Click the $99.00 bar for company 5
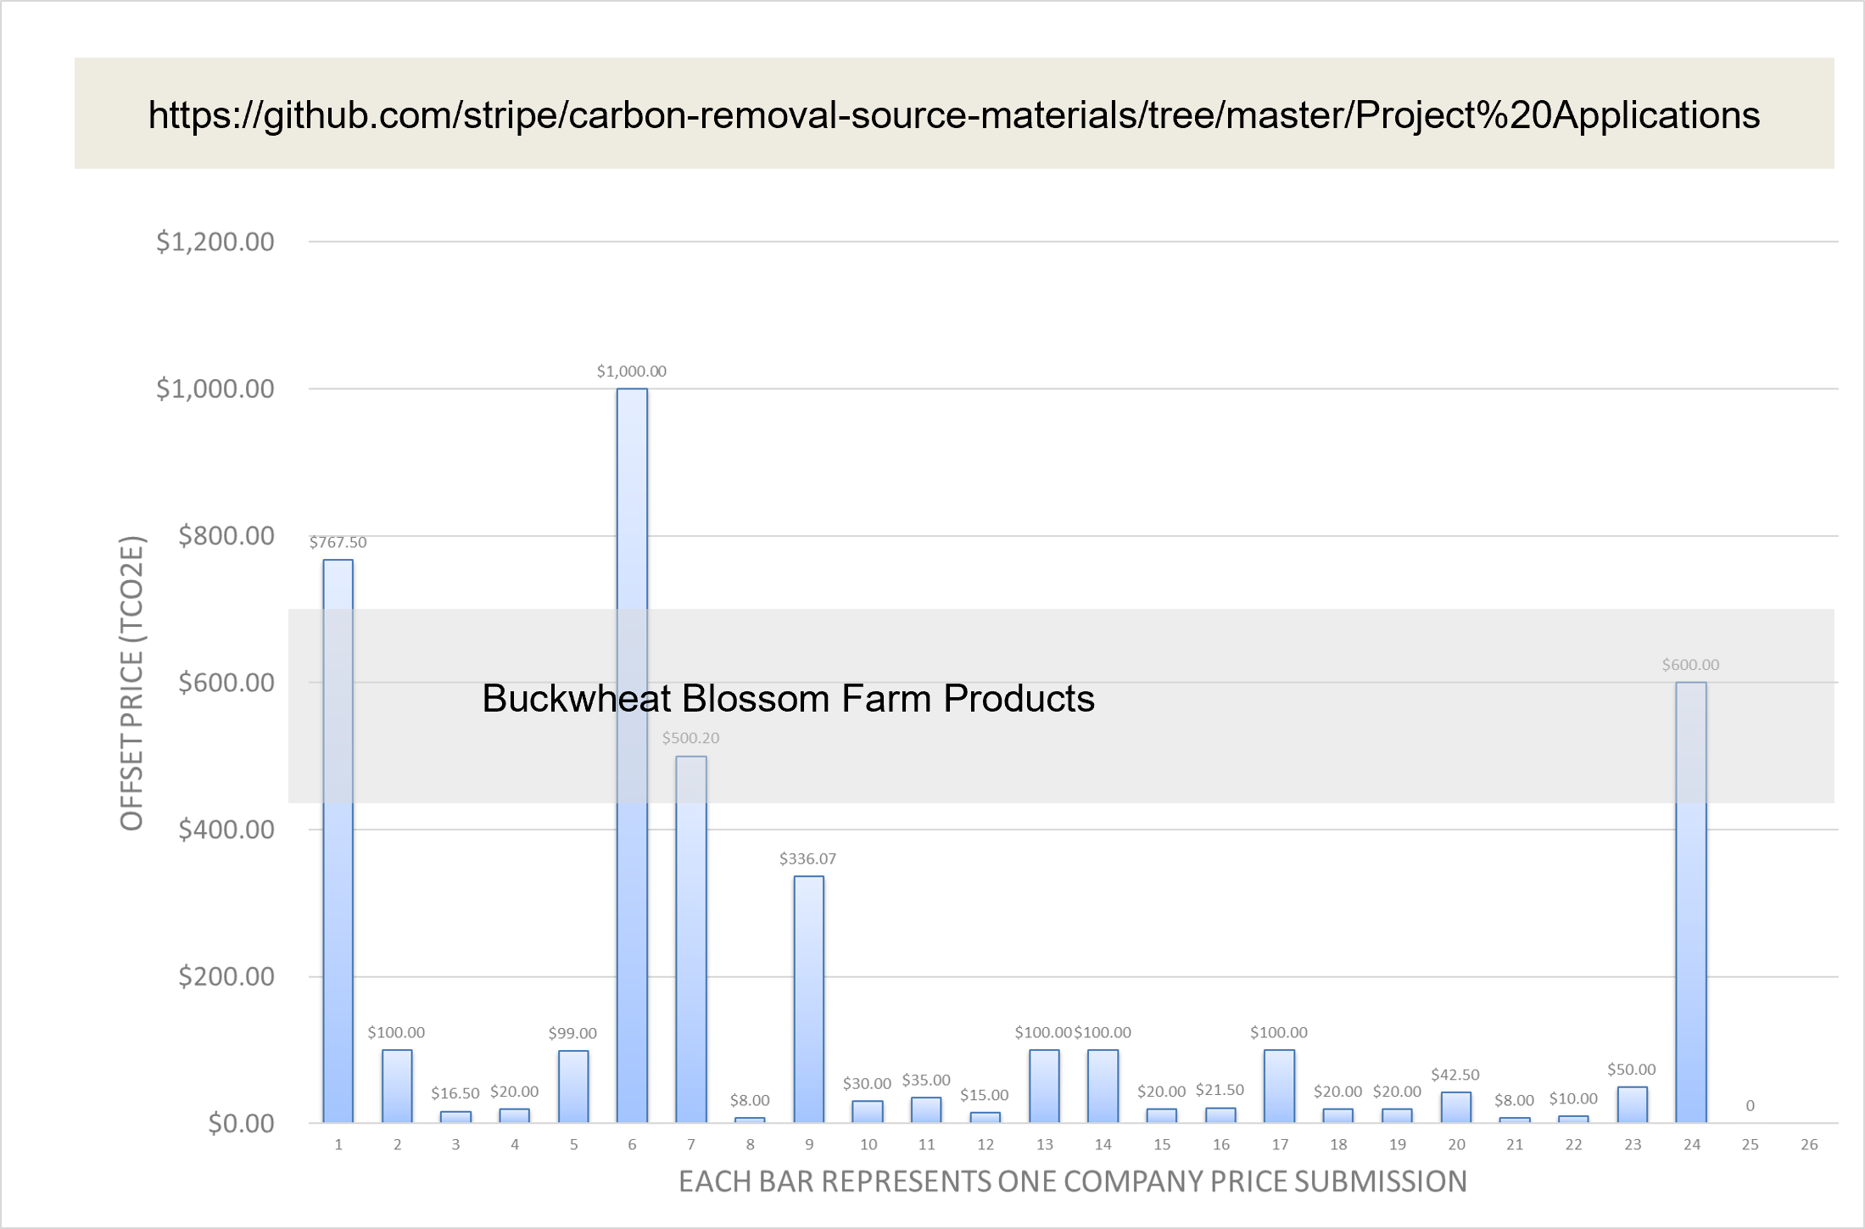This screenshot has width=1865, height=1229. point(573,1086)
